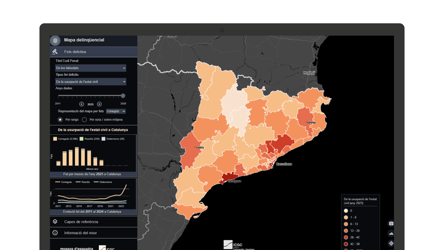The width and height of the screenshot is (444, 250).
Task: Click the 26 - 42 legend color swatch
Action: pos(346,237)
